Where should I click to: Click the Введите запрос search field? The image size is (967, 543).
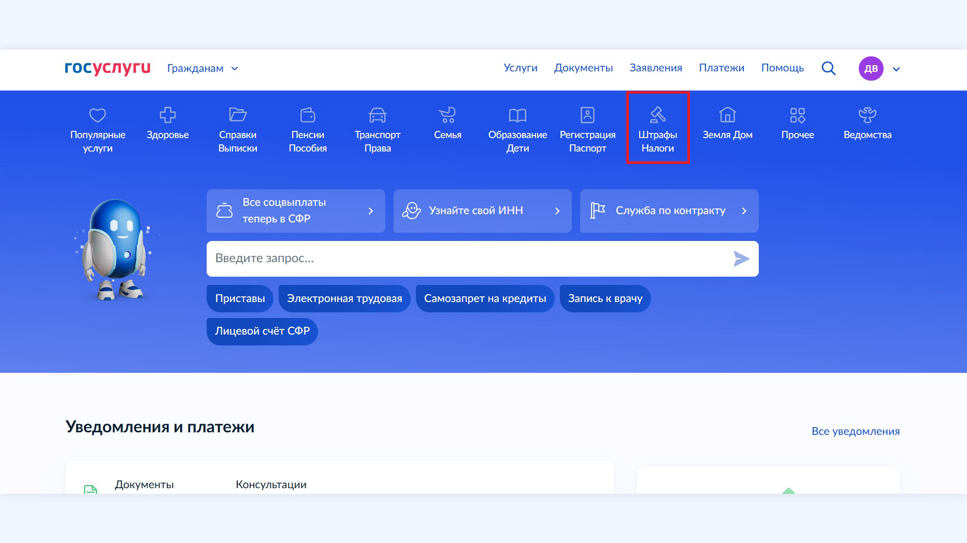pyautogui.click(x=466, y=259)
